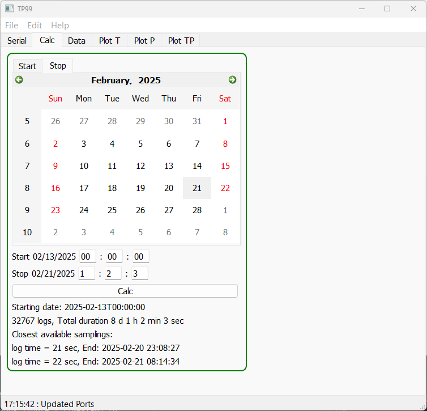Select the Calc tab
The width and height of the screenshot is (427, 411).
(47, 40)
